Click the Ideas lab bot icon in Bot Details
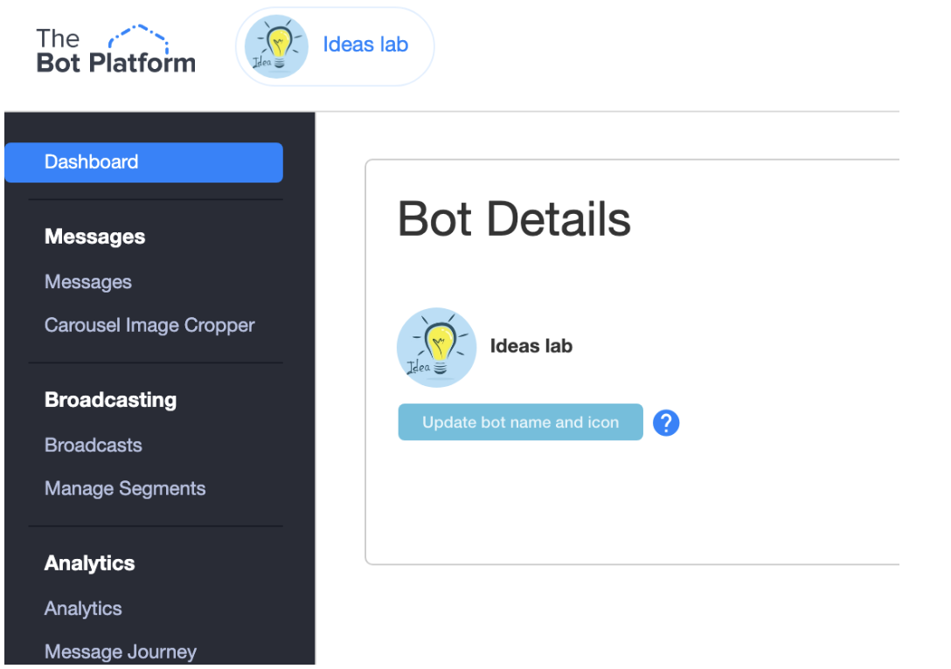This screenshot has width=951, height=669. tap(436, 348)
